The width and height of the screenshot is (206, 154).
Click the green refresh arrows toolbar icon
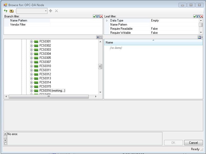[6, 11]
